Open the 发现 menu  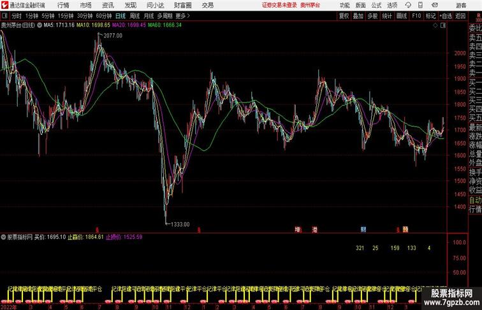(130, 5)
